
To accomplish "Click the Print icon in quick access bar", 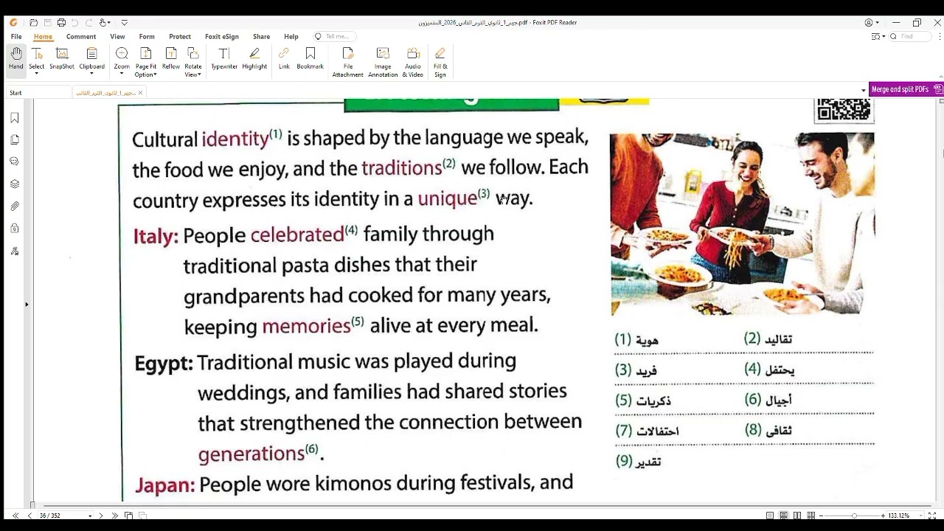I will (61, 23).
